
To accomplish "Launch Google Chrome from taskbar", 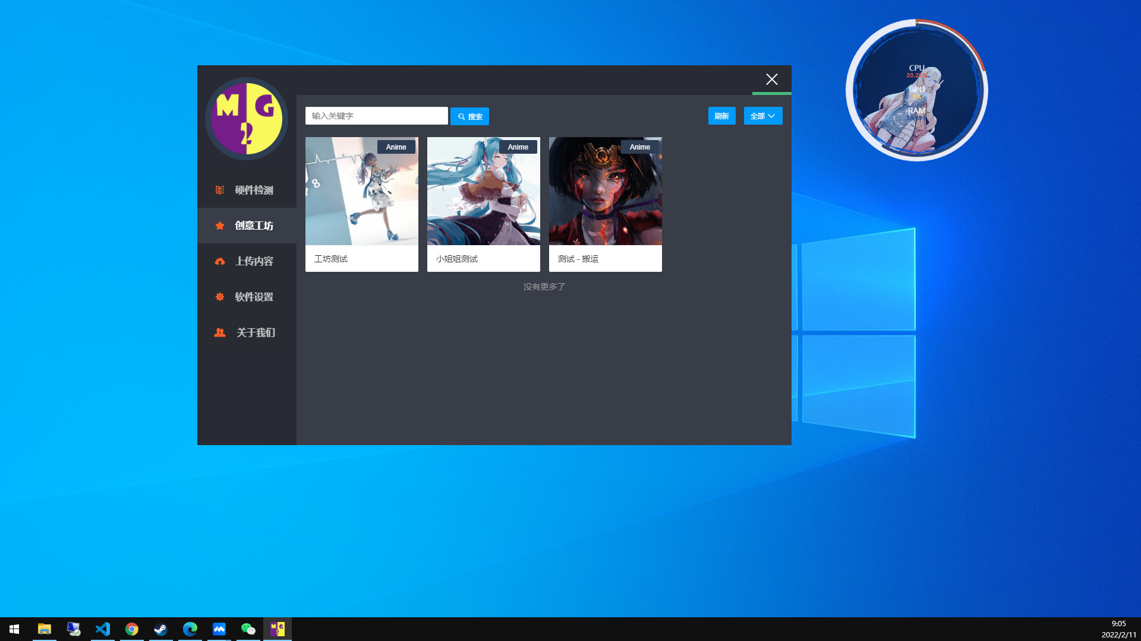I will [x=132, y=629].
